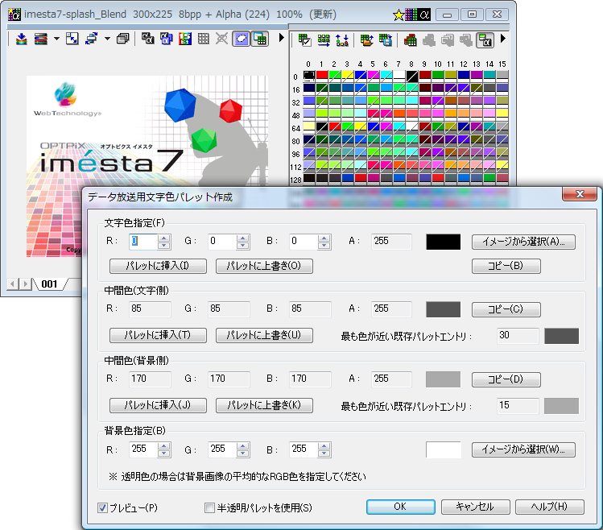This screenshot has height=530, width=603.
Task: Click the stacked color bars toolbar icon
Action: (41, 39)
